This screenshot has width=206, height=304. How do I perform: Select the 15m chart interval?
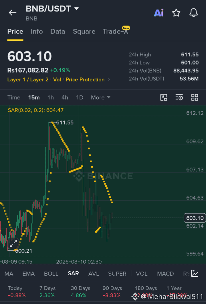coord(34,98)
